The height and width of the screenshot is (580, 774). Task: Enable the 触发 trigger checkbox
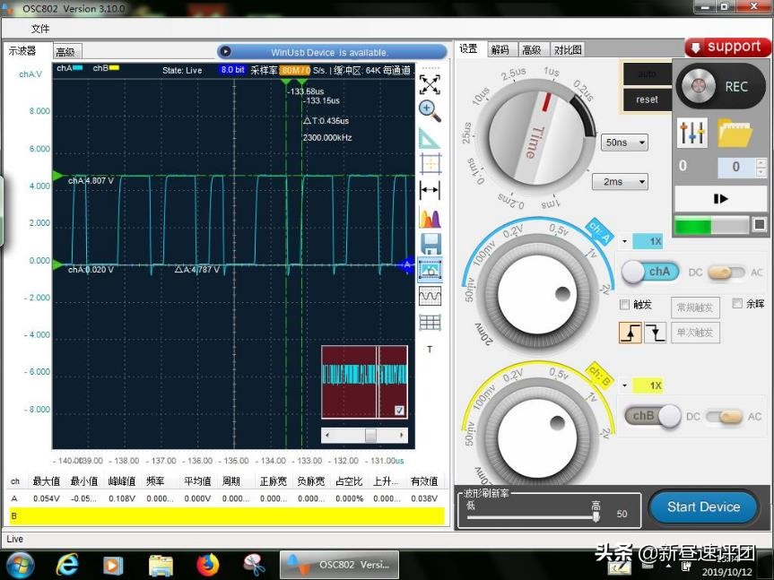625,305
